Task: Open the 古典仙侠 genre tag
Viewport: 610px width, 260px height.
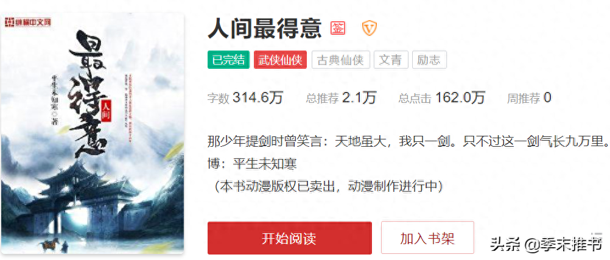Action: [x=340, y=60]
